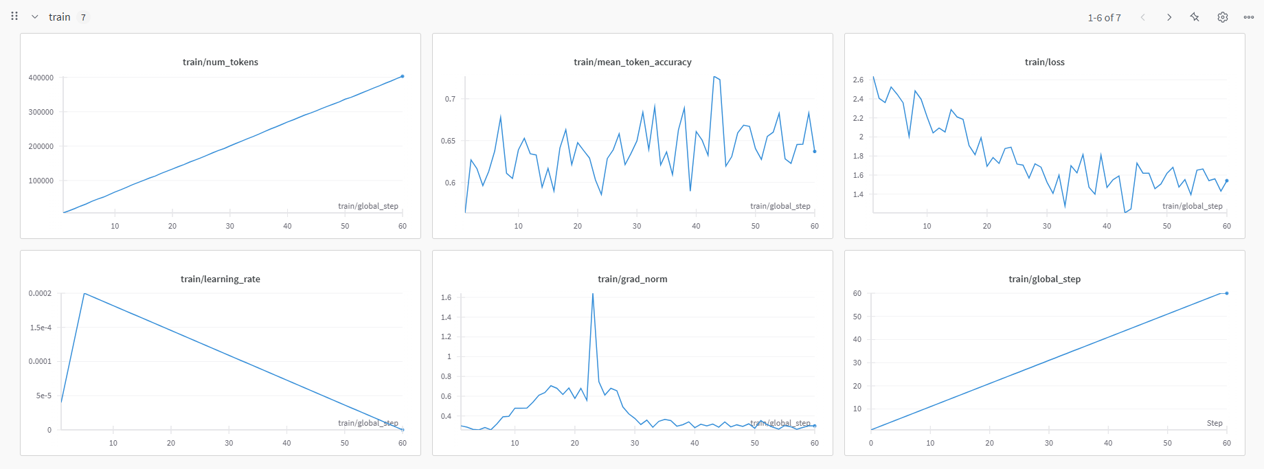This screenshot has width=1264, height=469.
Task: Click the 1-6 of 7 pagination text
Action: coord(1105,18)
